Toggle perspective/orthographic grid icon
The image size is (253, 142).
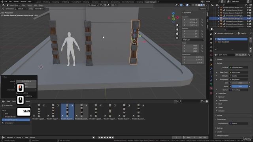pyautogui.click(x=177, y=38)
